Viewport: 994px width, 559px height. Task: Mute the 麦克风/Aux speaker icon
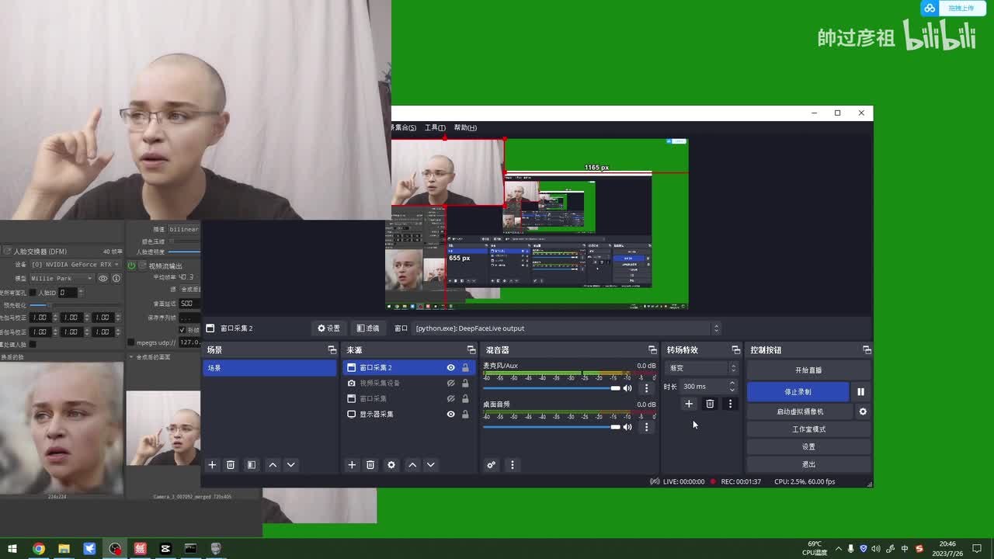point(627,387)
